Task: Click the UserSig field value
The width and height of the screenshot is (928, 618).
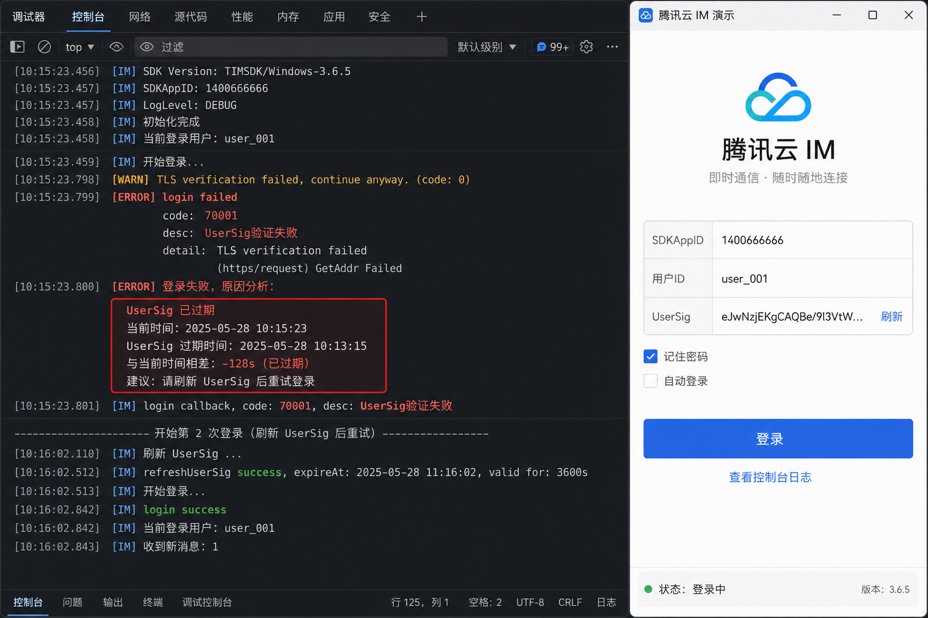Action: [792, 316]
